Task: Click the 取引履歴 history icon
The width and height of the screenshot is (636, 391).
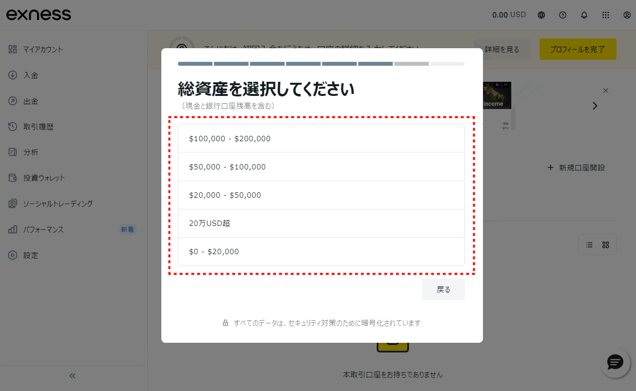Action: (x=13, y=127)
